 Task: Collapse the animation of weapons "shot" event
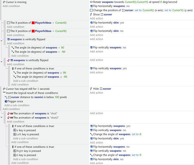[1, 117]
